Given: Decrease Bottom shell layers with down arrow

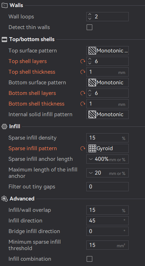Looking at the screenshot, I should [x=90, y=95].
